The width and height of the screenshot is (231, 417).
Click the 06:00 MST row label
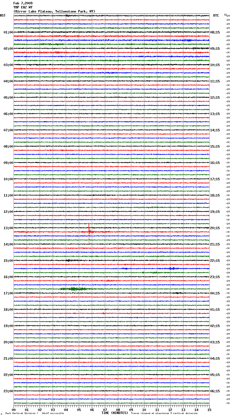[x=8, y=114]
